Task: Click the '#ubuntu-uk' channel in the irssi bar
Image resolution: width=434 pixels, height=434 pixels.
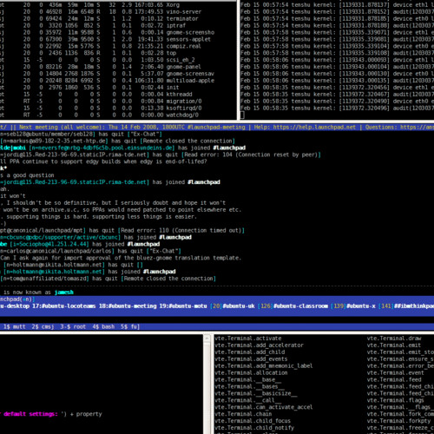Action: click(239, 306)
